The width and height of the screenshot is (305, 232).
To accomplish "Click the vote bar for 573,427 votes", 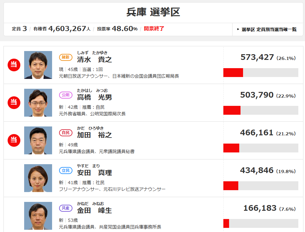I will [x=261, y=73].
